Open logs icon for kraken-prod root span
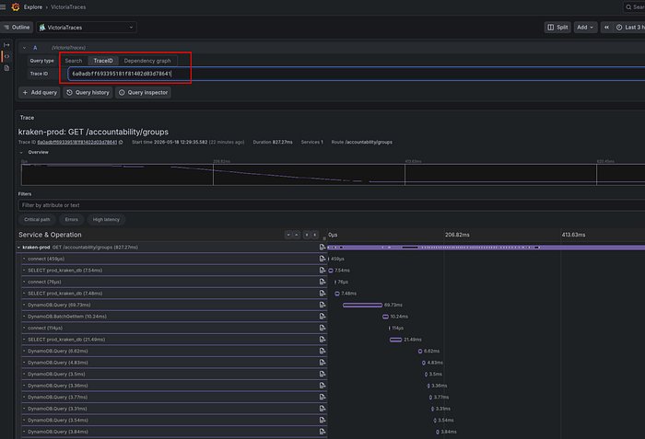 coord(322,247)
